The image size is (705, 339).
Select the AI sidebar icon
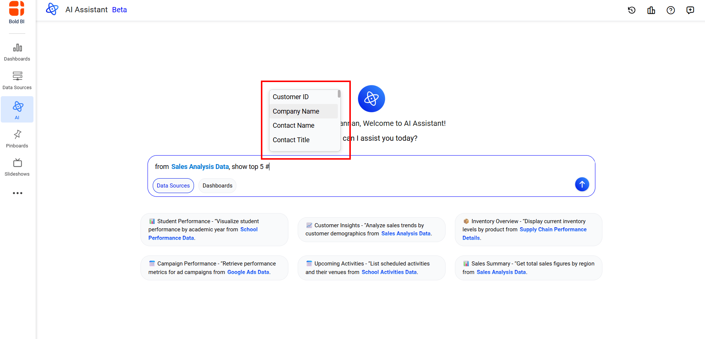tap(17, 110)
